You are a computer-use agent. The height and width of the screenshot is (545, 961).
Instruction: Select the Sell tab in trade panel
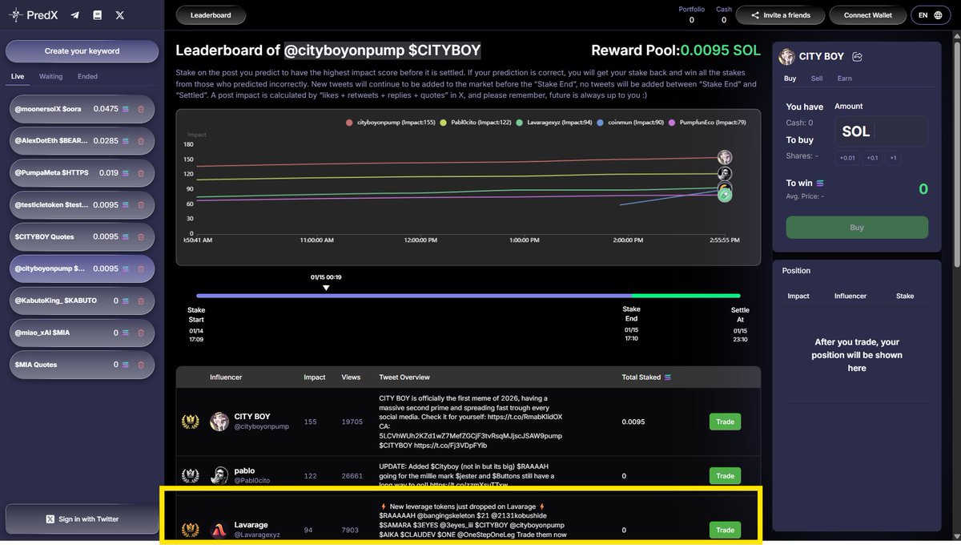[x=817, y=79]
